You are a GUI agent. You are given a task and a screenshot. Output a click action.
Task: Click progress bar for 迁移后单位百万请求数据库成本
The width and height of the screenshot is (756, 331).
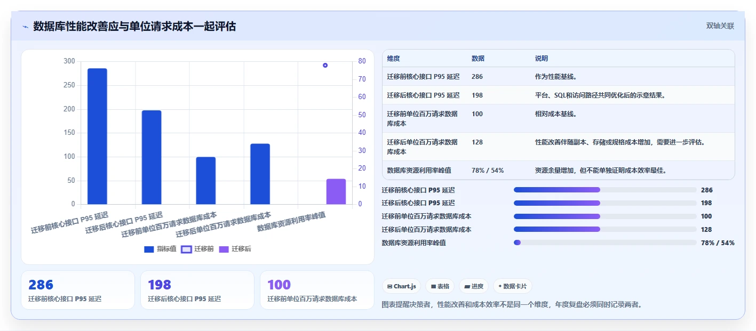(x=605, y=229)
